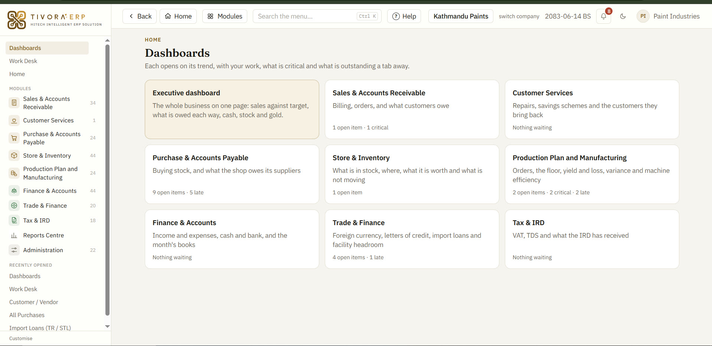Click the Administration sliders icon
712x346 pixels.
(x=14, y=250)
